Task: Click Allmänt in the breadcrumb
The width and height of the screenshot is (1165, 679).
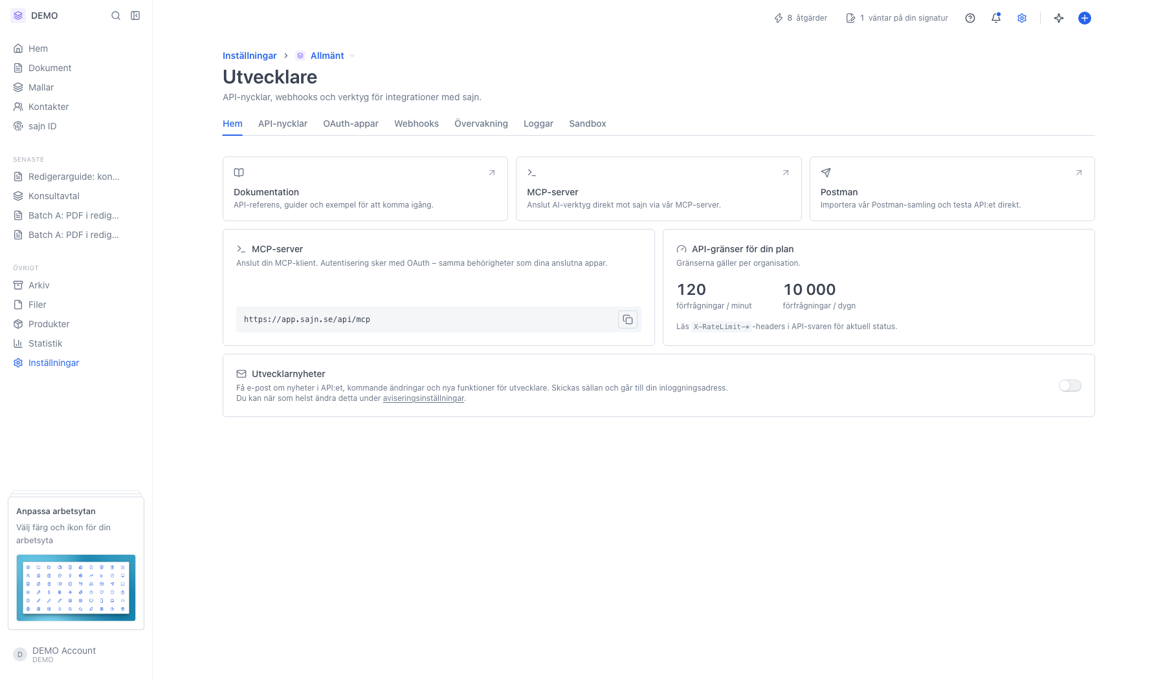Action: [327, 56]
